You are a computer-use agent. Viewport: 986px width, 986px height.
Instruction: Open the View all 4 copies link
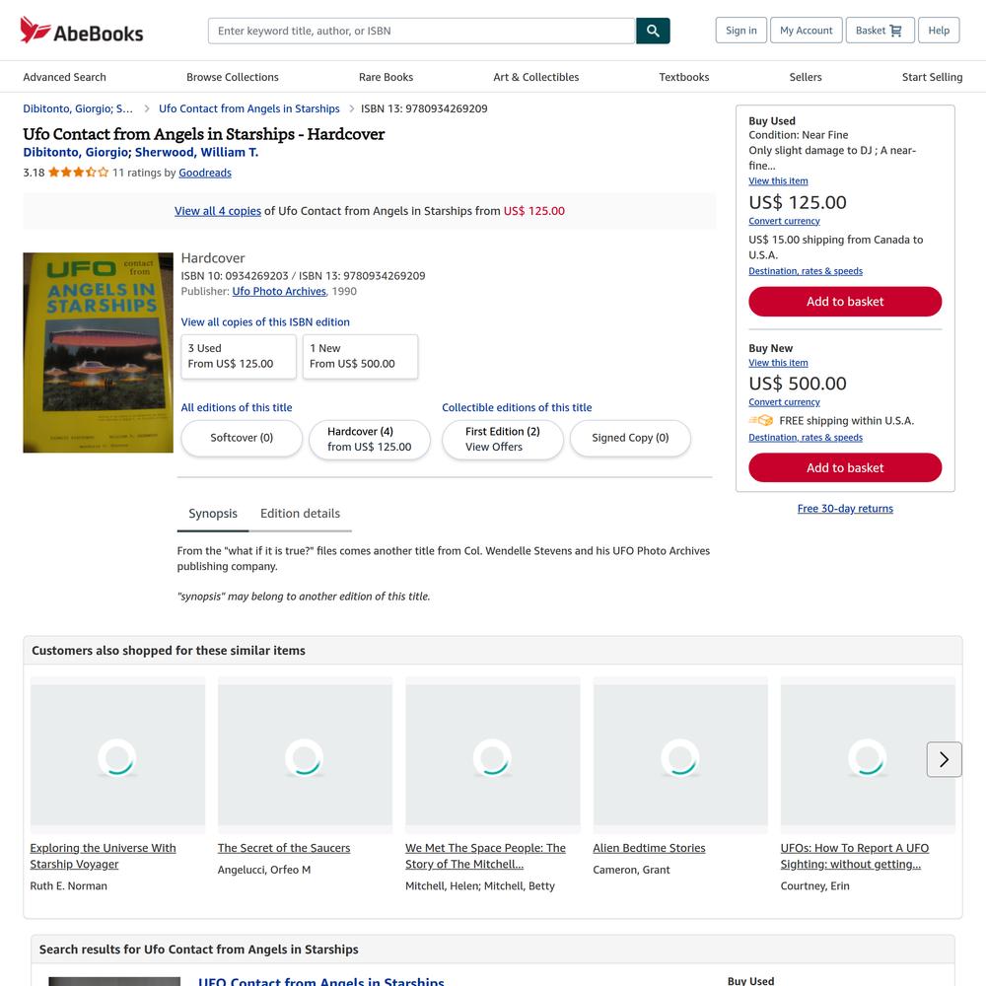click(218, 211)
